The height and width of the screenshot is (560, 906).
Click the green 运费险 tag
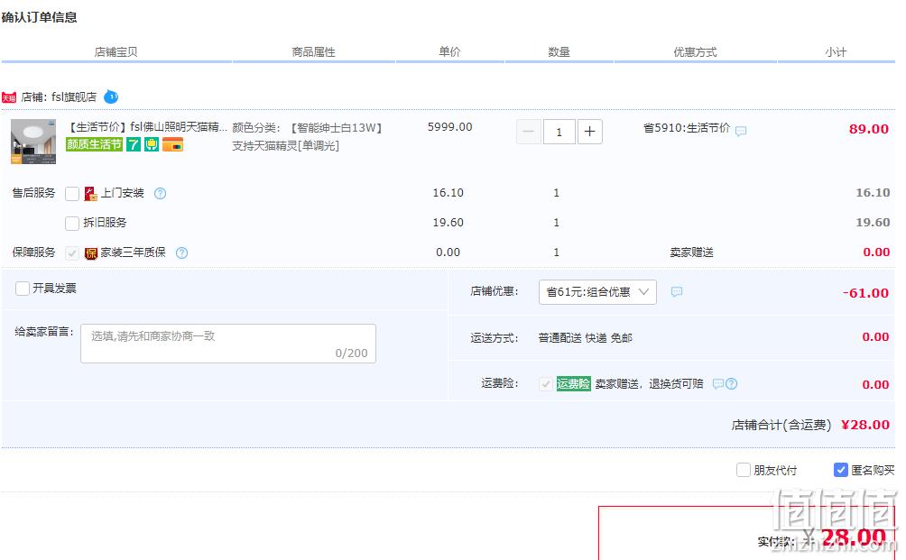point(573,383)
